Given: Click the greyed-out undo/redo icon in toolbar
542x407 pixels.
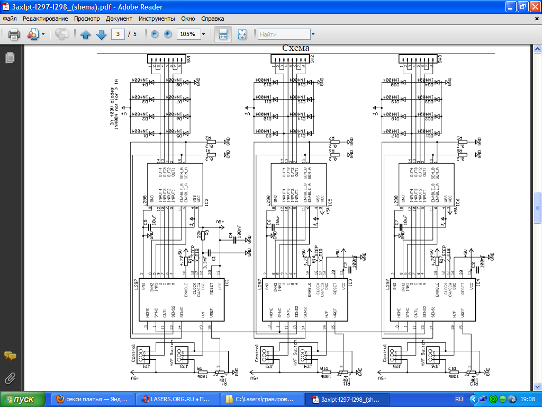Looking at the screenshot, I should point(61,34).
